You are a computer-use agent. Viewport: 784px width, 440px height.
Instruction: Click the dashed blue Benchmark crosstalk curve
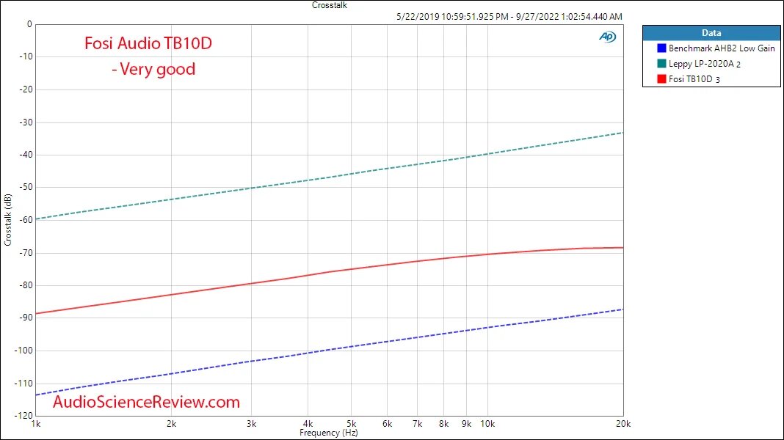tap(330, 350)
